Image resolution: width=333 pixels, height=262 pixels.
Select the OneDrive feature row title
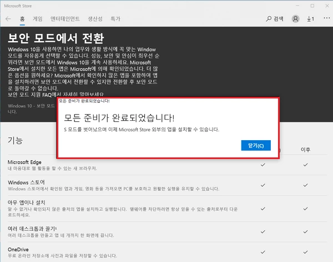coord(18,249)
